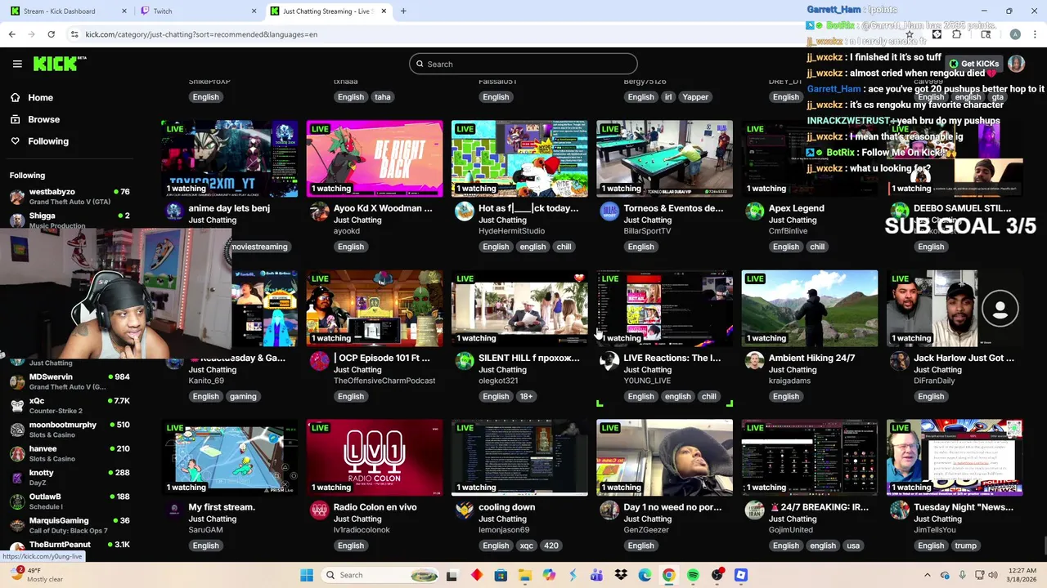Image resolution: width=1047 pixels, height=588 pixels.
Task: Click the BillarSportTV channel avatar
Action: (609, 212)
